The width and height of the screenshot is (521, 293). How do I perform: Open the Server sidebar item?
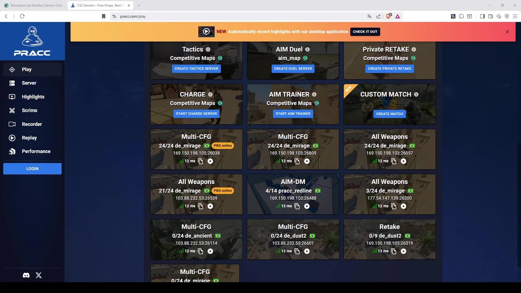[32, 83]
